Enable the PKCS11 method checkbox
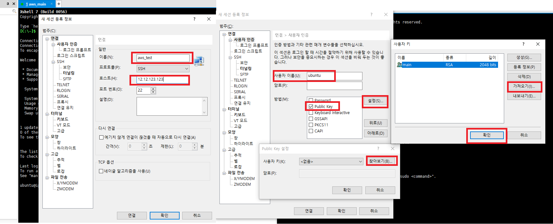Image resolution: width=553 pixels, height=224 pixels. click(311, 125)
